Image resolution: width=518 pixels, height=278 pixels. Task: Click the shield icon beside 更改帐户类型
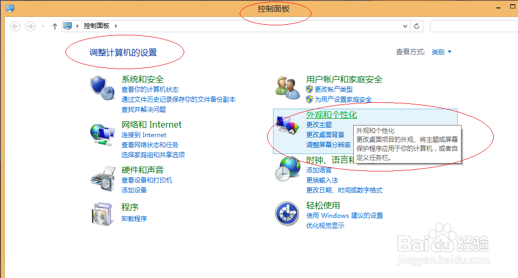point(309,89)
